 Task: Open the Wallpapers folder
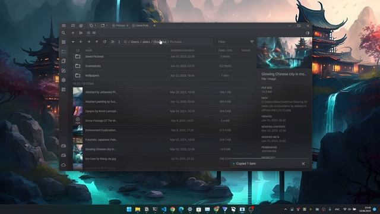click(163, 75)
